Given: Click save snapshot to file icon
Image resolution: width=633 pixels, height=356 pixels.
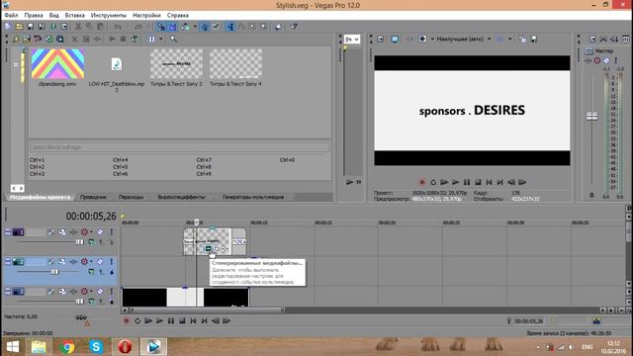Looking at the screenshot, I should pyautogui.click(x=534, y=40).
